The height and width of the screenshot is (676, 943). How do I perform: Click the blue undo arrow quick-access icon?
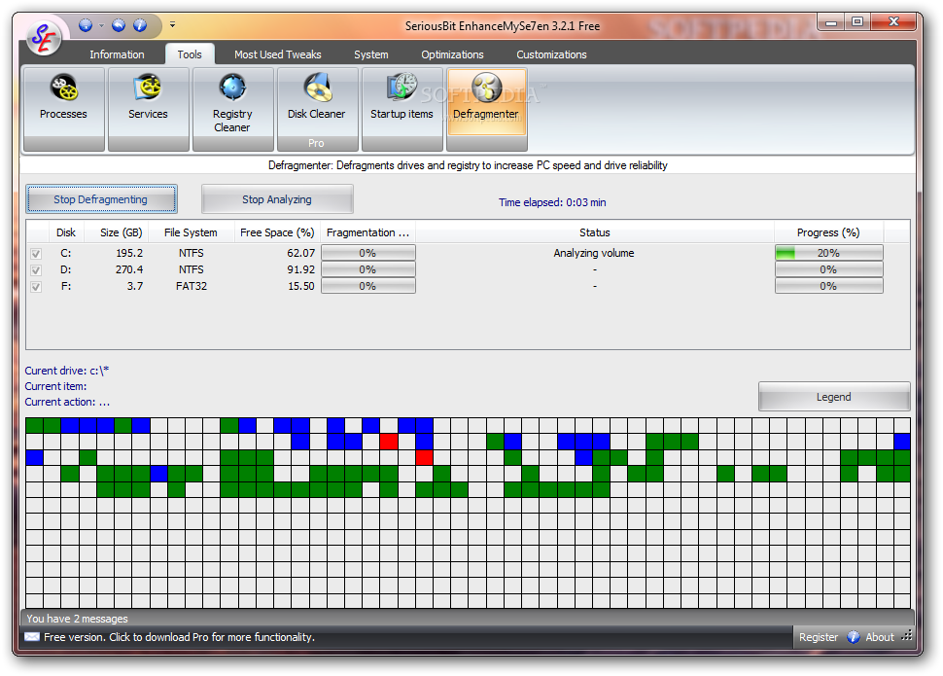pos(119,25)
